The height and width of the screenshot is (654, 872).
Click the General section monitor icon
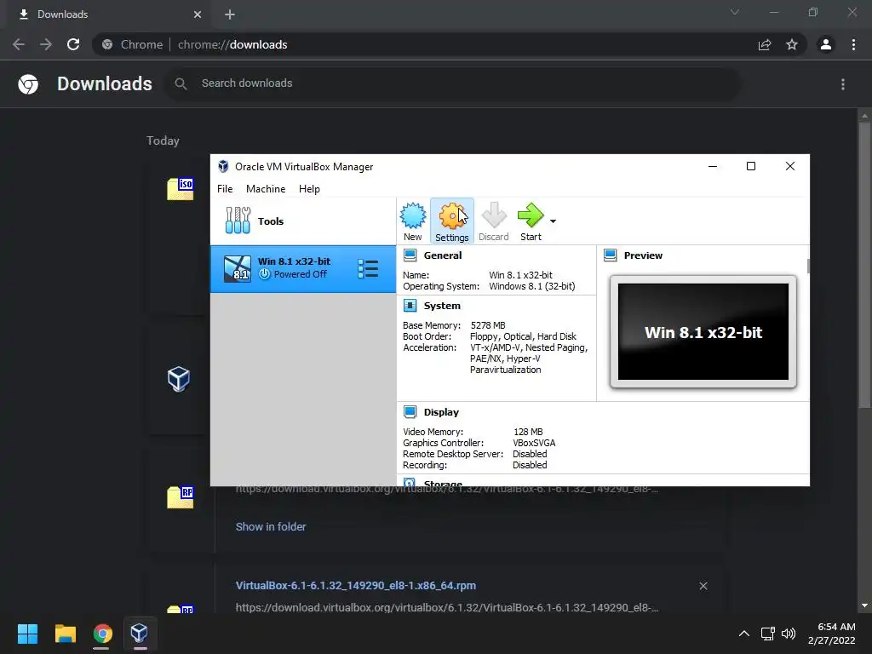[x=410, y=255]
